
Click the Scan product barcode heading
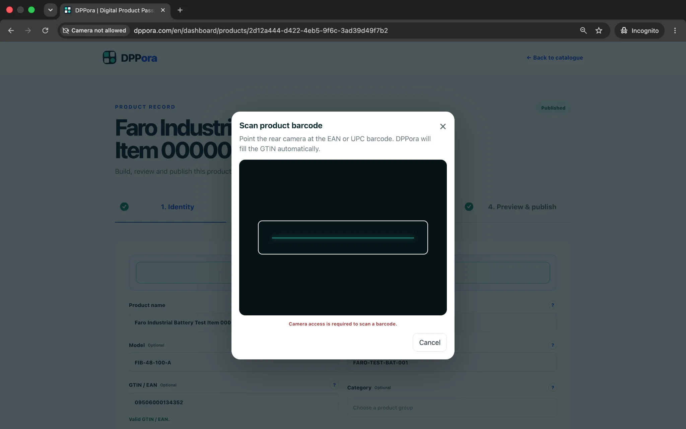(281, 125)
